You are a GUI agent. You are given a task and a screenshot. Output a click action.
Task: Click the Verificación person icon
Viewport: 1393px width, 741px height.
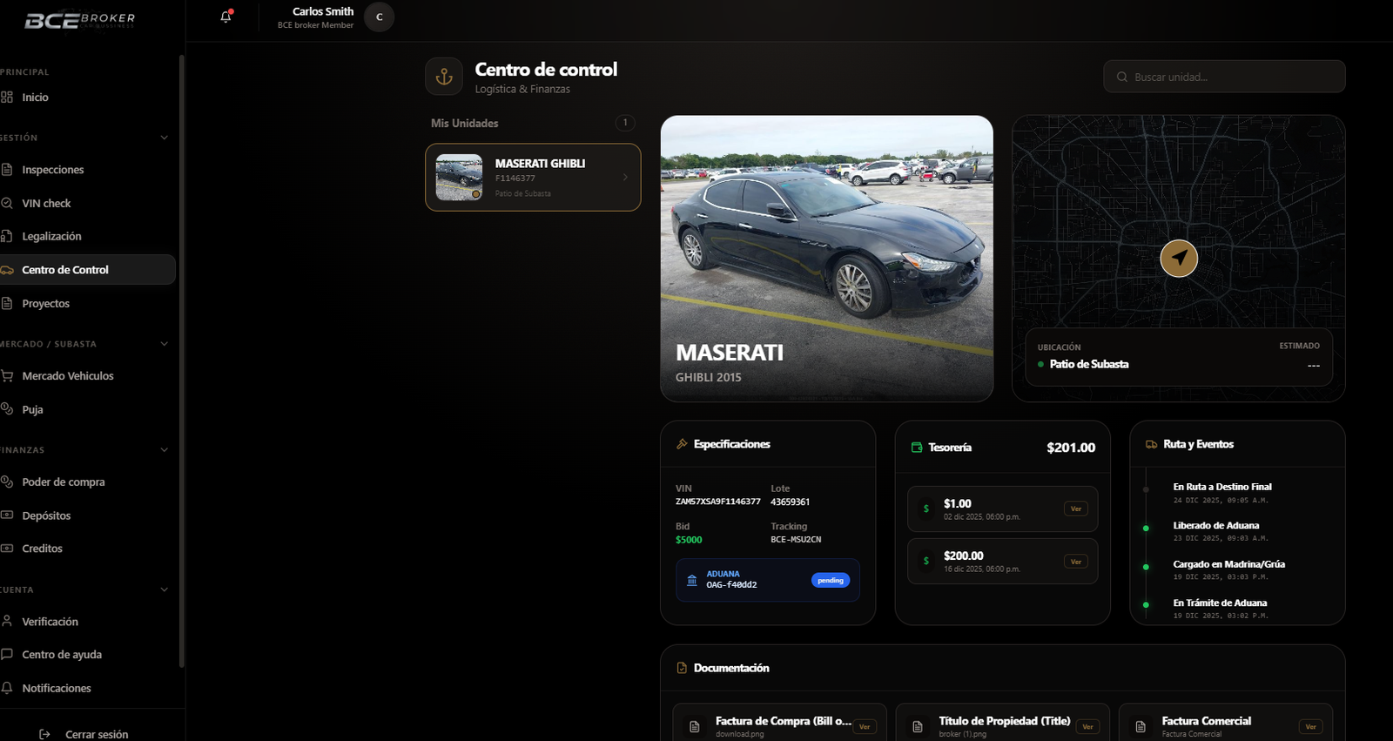click(x=7, y=622)
